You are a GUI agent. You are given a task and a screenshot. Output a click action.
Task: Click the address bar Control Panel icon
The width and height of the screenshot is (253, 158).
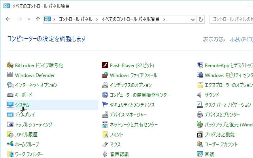(x=47, y=19)
